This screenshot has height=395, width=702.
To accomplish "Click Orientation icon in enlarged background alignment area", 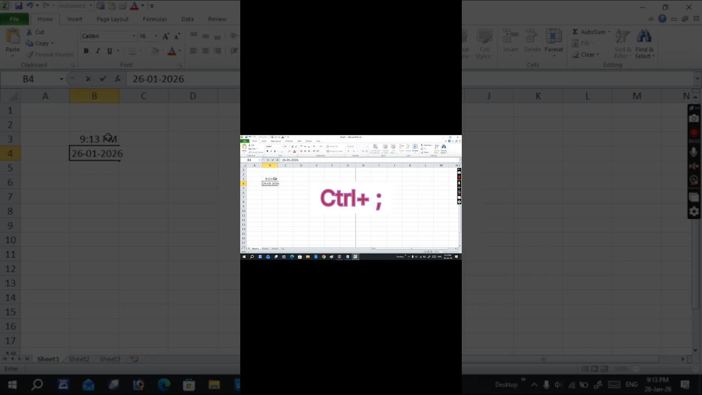I will [x=235, y=36].
